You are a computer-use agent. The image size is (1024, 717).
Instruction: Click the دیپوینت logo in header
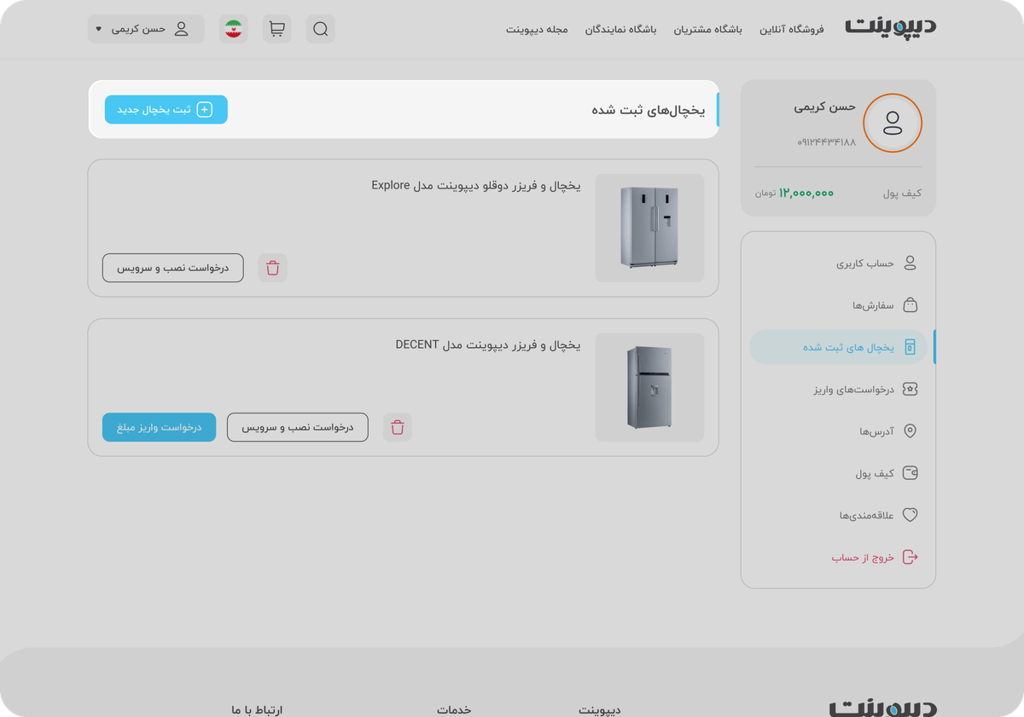(891, 27)
